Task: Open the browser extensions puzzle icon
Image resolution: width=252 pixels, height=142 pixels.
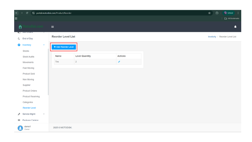Action: click(217, 13)
